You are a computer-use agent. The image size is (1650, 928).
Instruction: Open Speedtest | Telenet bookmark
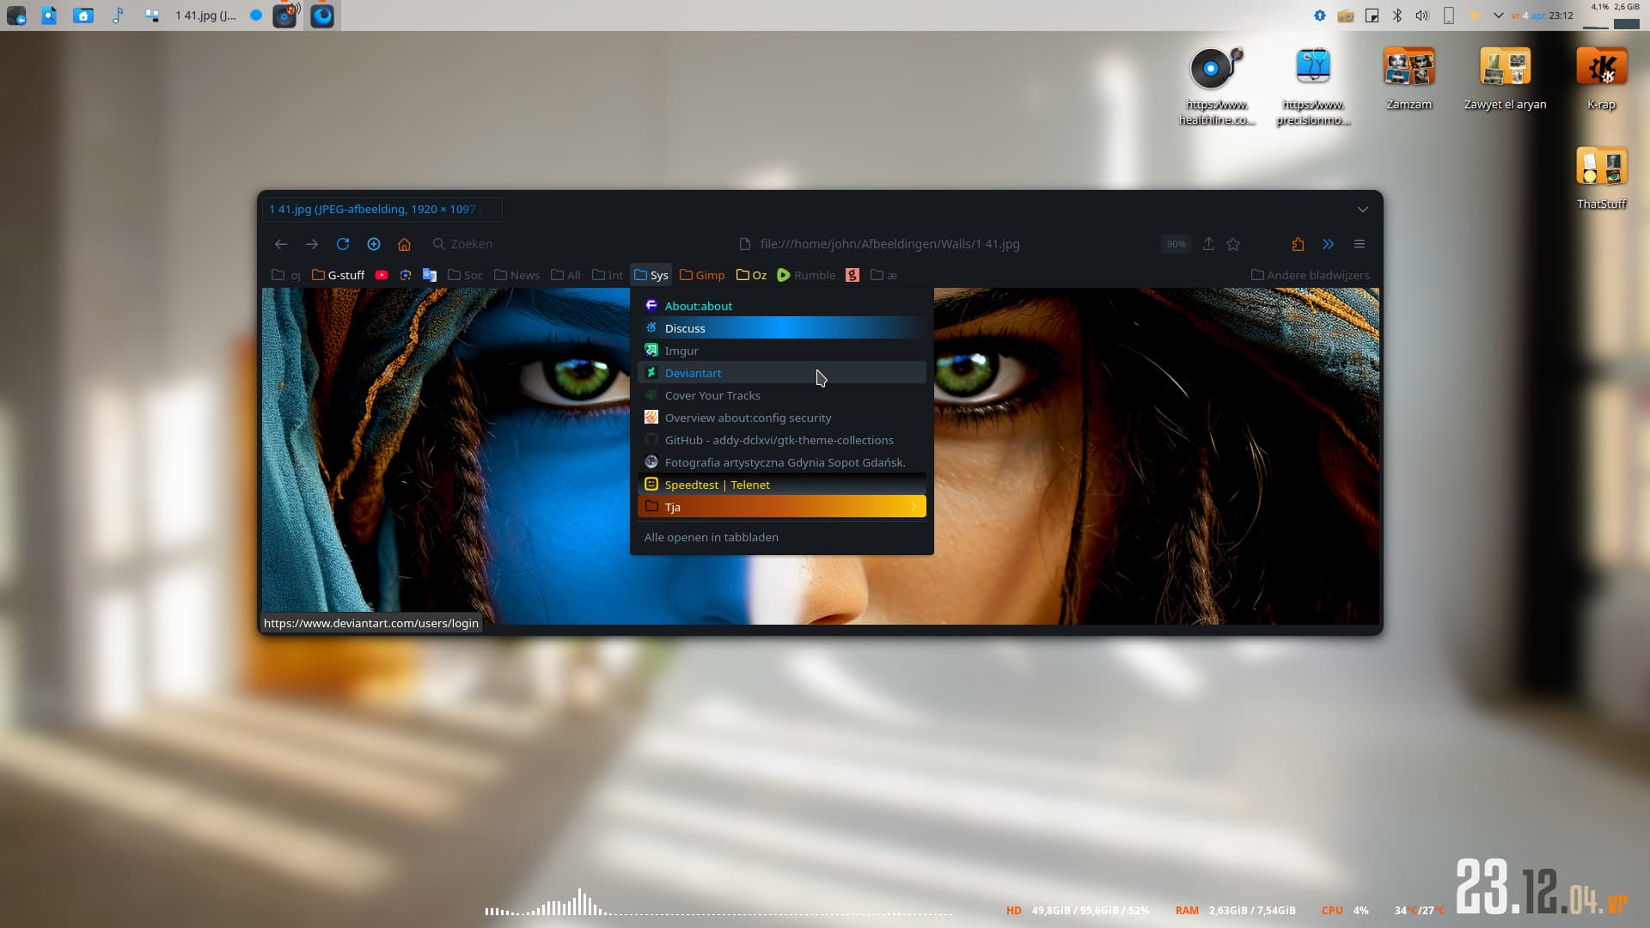click(x=781, y=485)
